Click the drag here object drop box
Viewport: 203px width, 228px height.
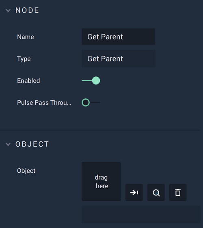click(101, 182)
